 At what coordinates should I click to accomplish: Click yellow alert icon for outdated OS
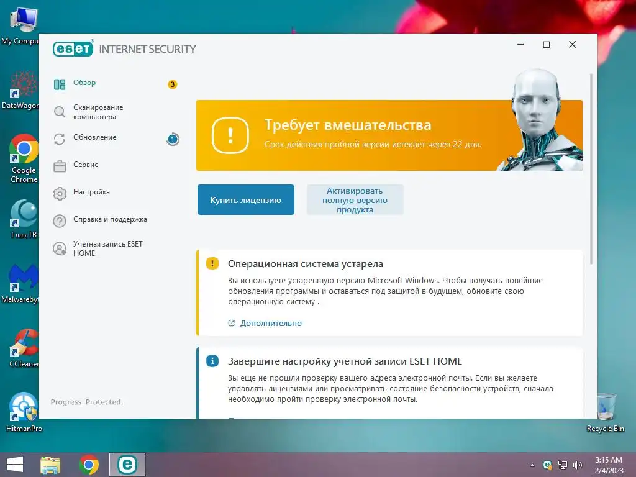pos(212,263)
